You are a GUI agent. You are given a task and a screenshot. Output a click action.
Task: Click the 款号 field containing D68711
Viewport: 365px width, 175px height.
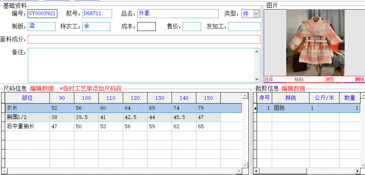(x=97, y=13)
